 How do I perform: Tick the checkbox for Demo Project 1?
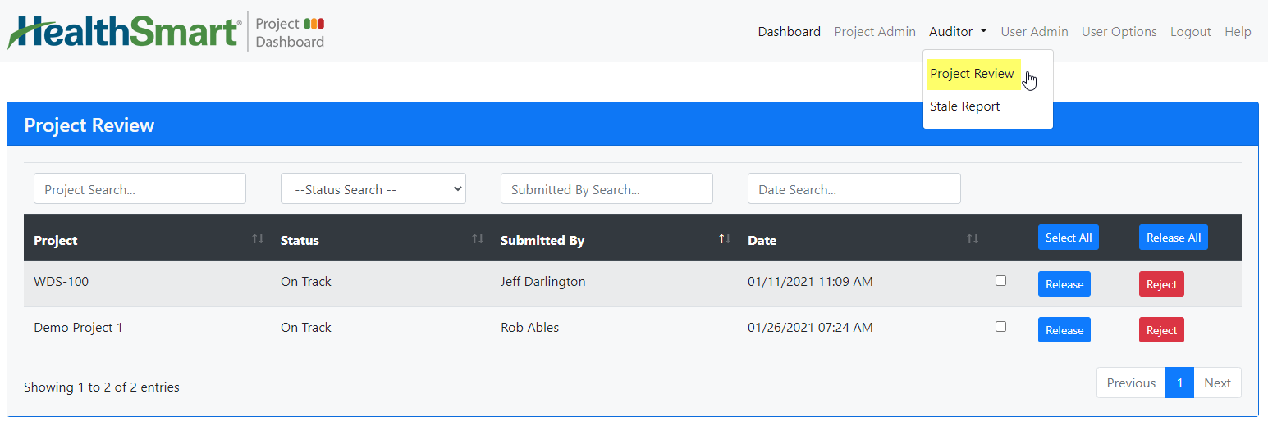tap(1000, 327)
